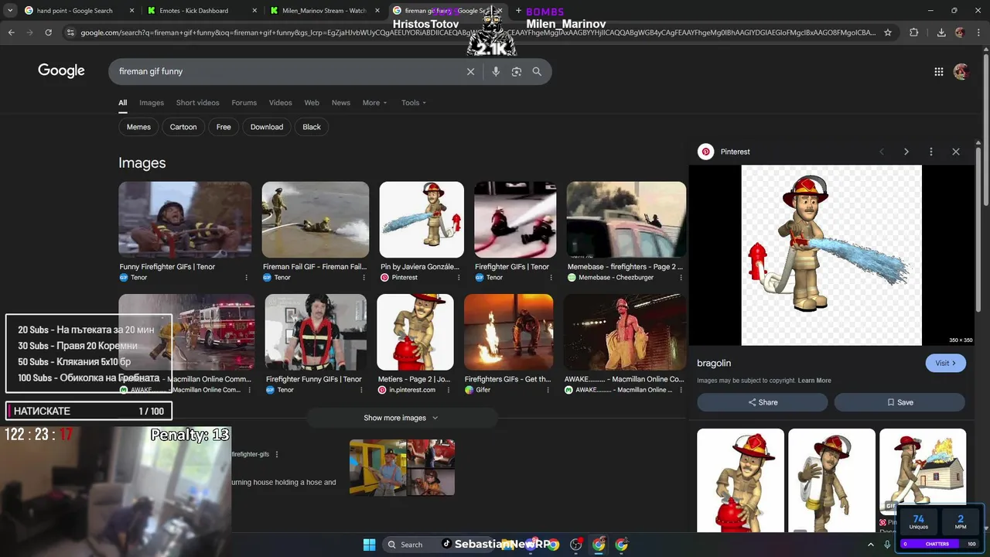Open Funny Firefighter GIFs Tenor thumbnail
The width and height of the screenshot is (990, 557).
[185, 220]
